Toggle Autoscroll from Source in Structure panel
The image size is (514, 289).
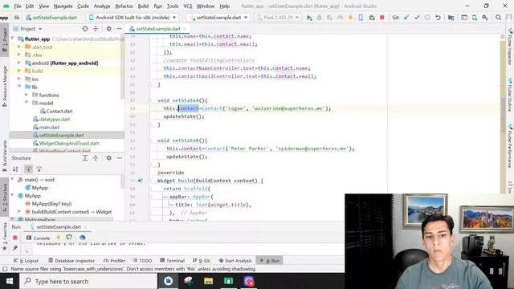tap(39, 169)
